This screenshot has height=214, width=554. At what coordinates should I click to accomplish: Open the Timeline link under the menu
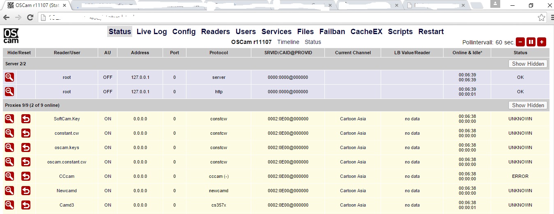[x=288, y=42]
